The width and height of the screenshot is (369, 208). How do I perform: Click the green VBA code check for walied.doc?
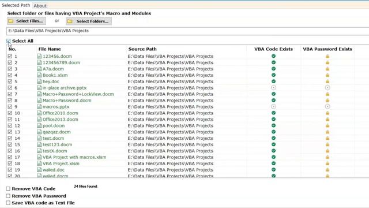(x=273, y=169)
